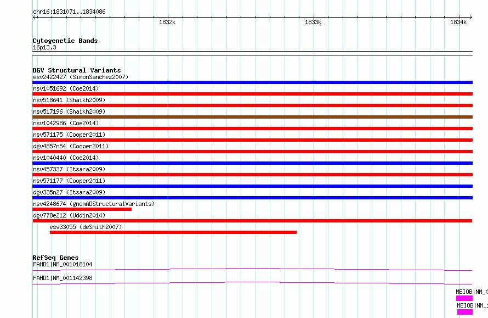This screenshot has width=488, height=318.
Task: Click the magenta exon box under lower MEIOB
Action: (x=465, y=312)
